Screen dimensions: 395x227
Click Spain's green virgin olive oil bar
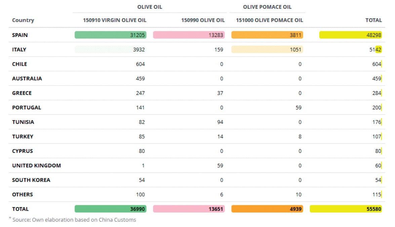(111, 35)
